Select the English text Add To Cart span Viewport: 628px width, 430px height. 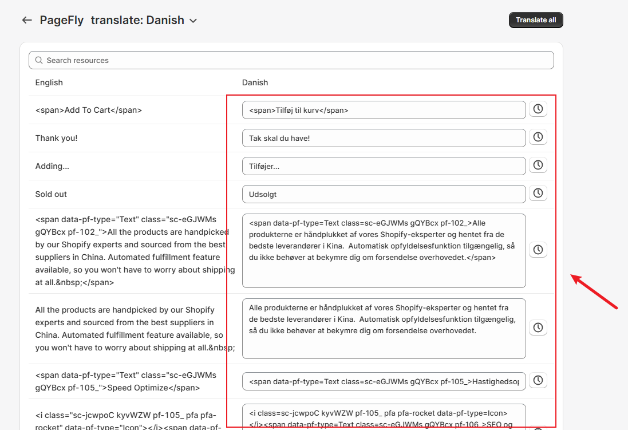tap(89, 110)
